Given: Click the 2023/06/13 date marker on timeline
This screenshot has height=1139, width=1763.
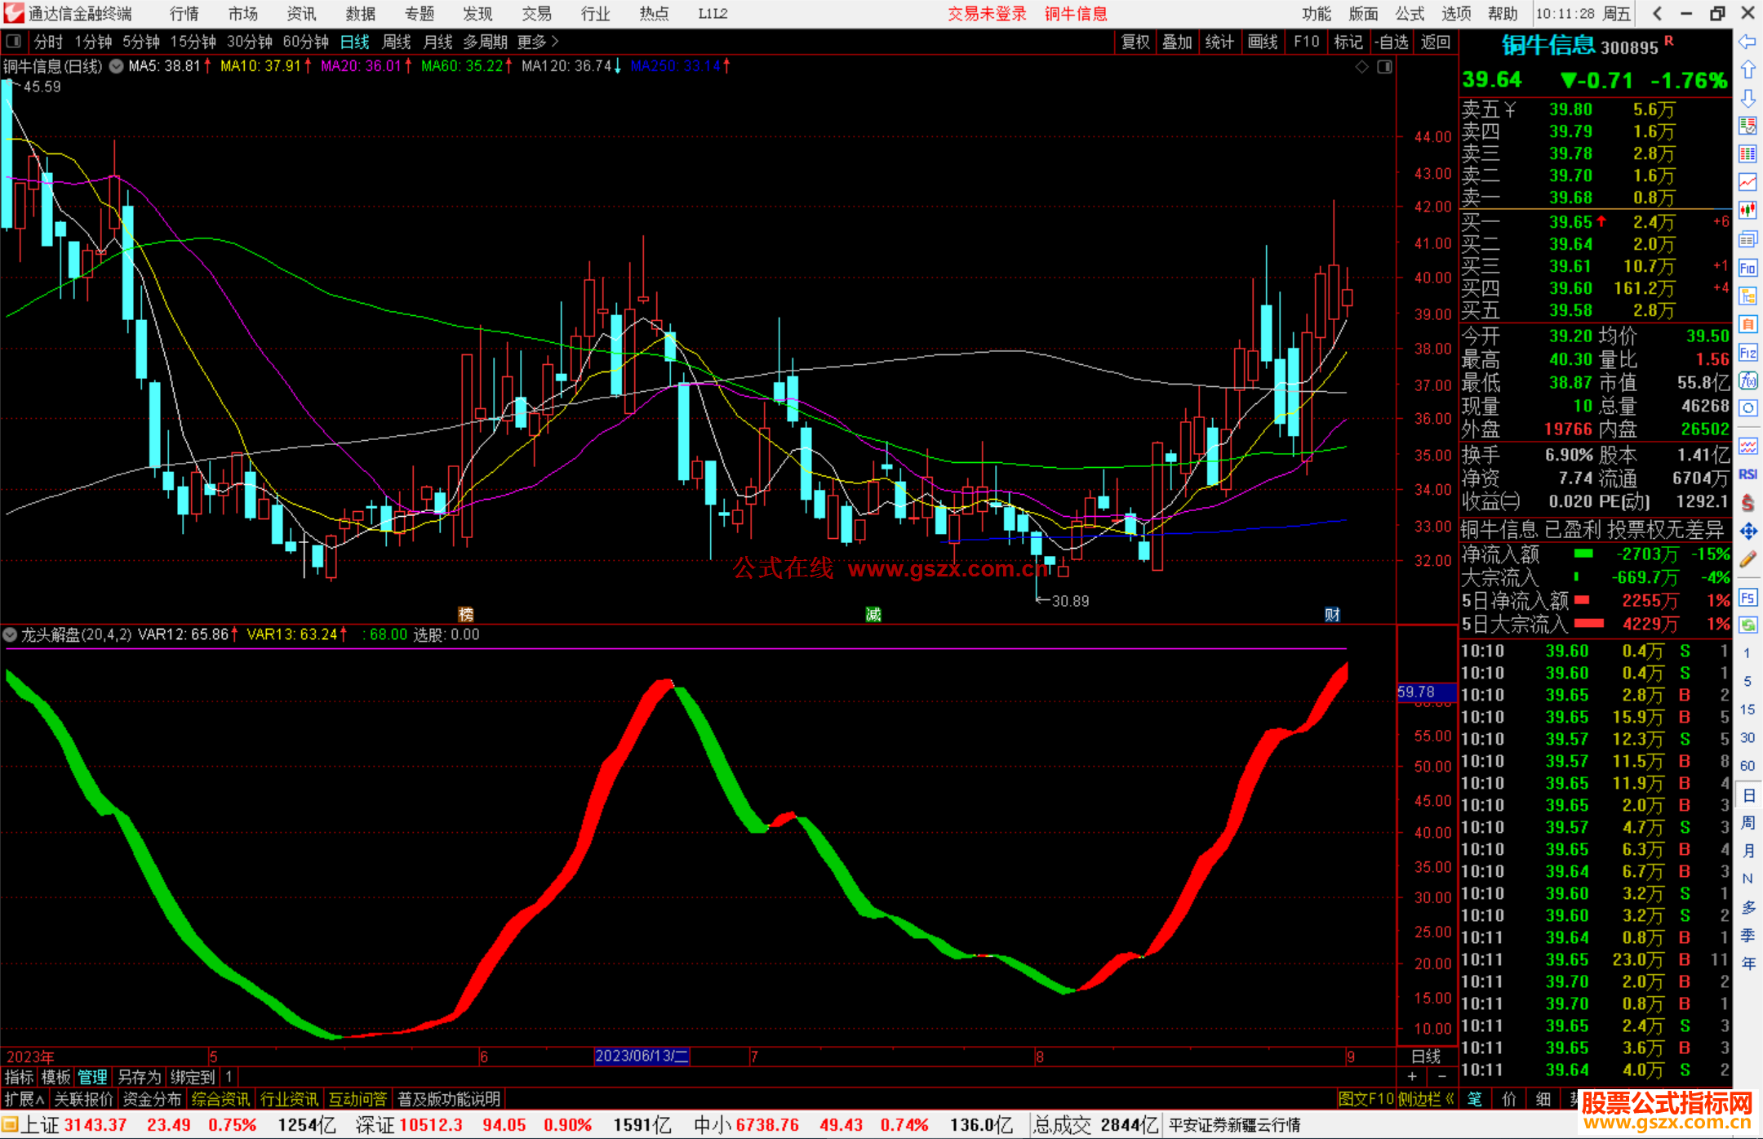Looking at the screenshot, I should (642, 1056).
